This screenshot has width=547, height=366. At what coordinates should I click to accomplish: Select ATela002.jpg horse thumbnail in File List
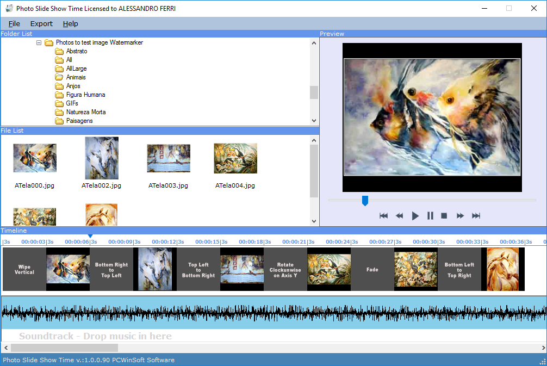pos(101,158)
